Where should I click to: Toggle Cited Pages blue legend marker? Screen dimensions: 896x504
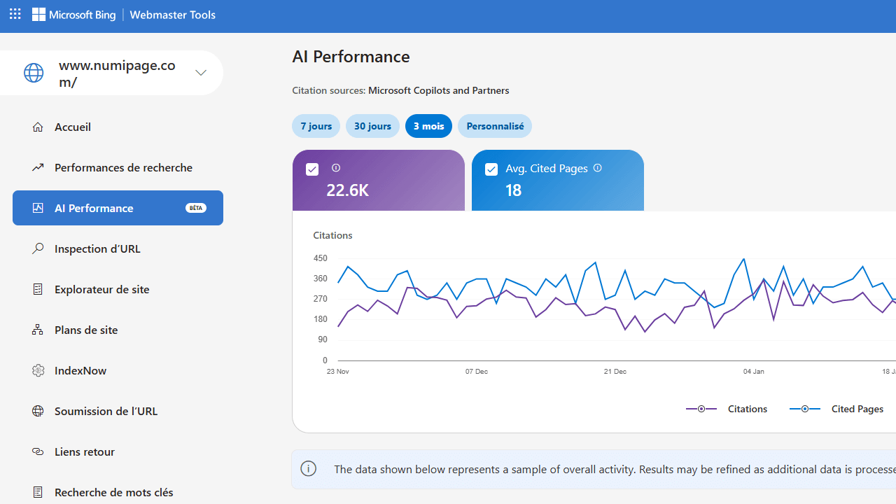click(x=805, y=409)
